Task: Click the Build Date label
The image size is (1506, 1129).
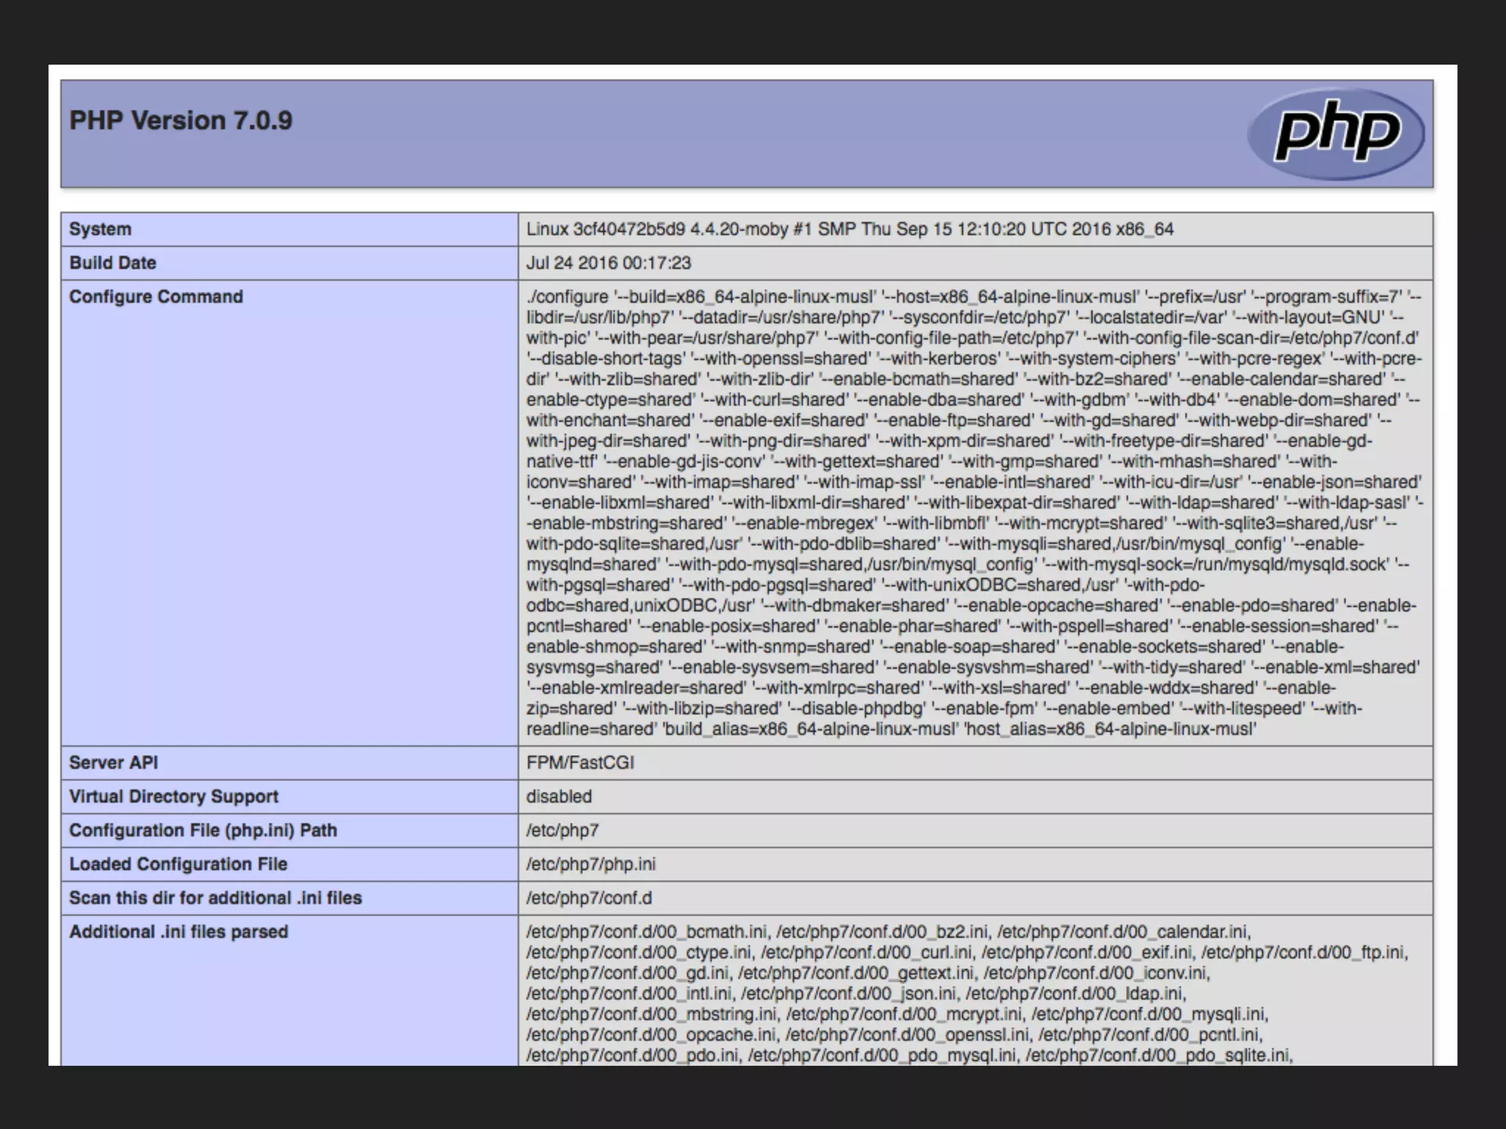Action: tap(113, 263)
